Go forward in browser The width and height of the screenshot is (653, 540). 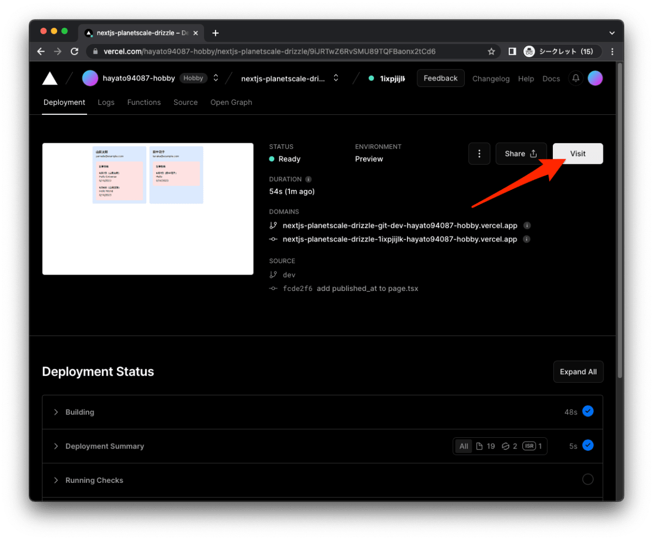click(58, 51)
